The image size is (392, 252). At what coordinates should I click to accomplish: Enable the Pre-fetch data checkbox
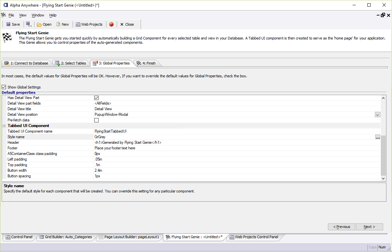(97, 120)
